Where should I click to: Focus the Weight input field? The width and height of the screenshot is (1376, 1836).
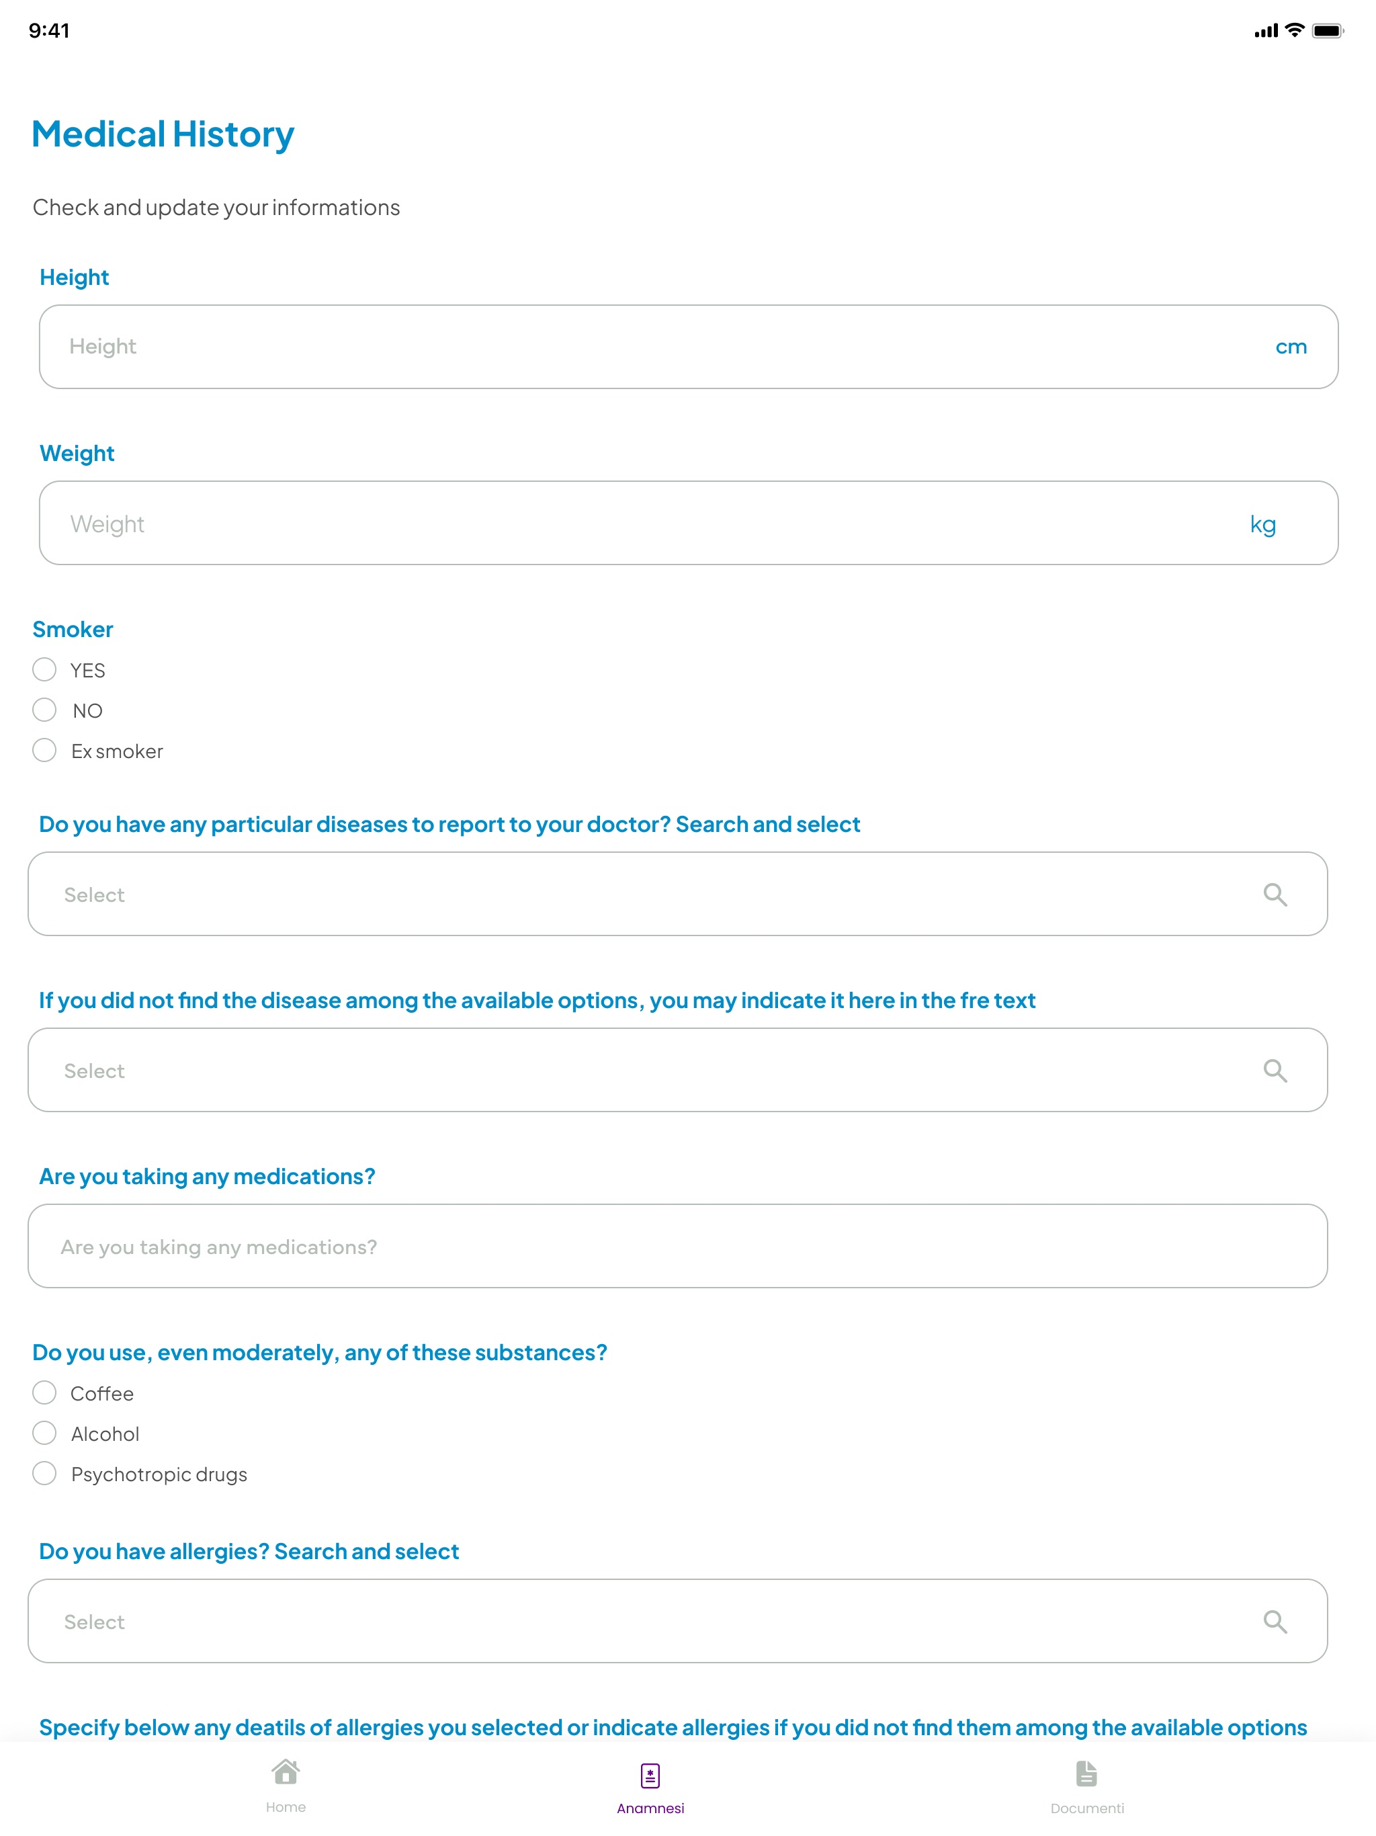pos(689,523)
